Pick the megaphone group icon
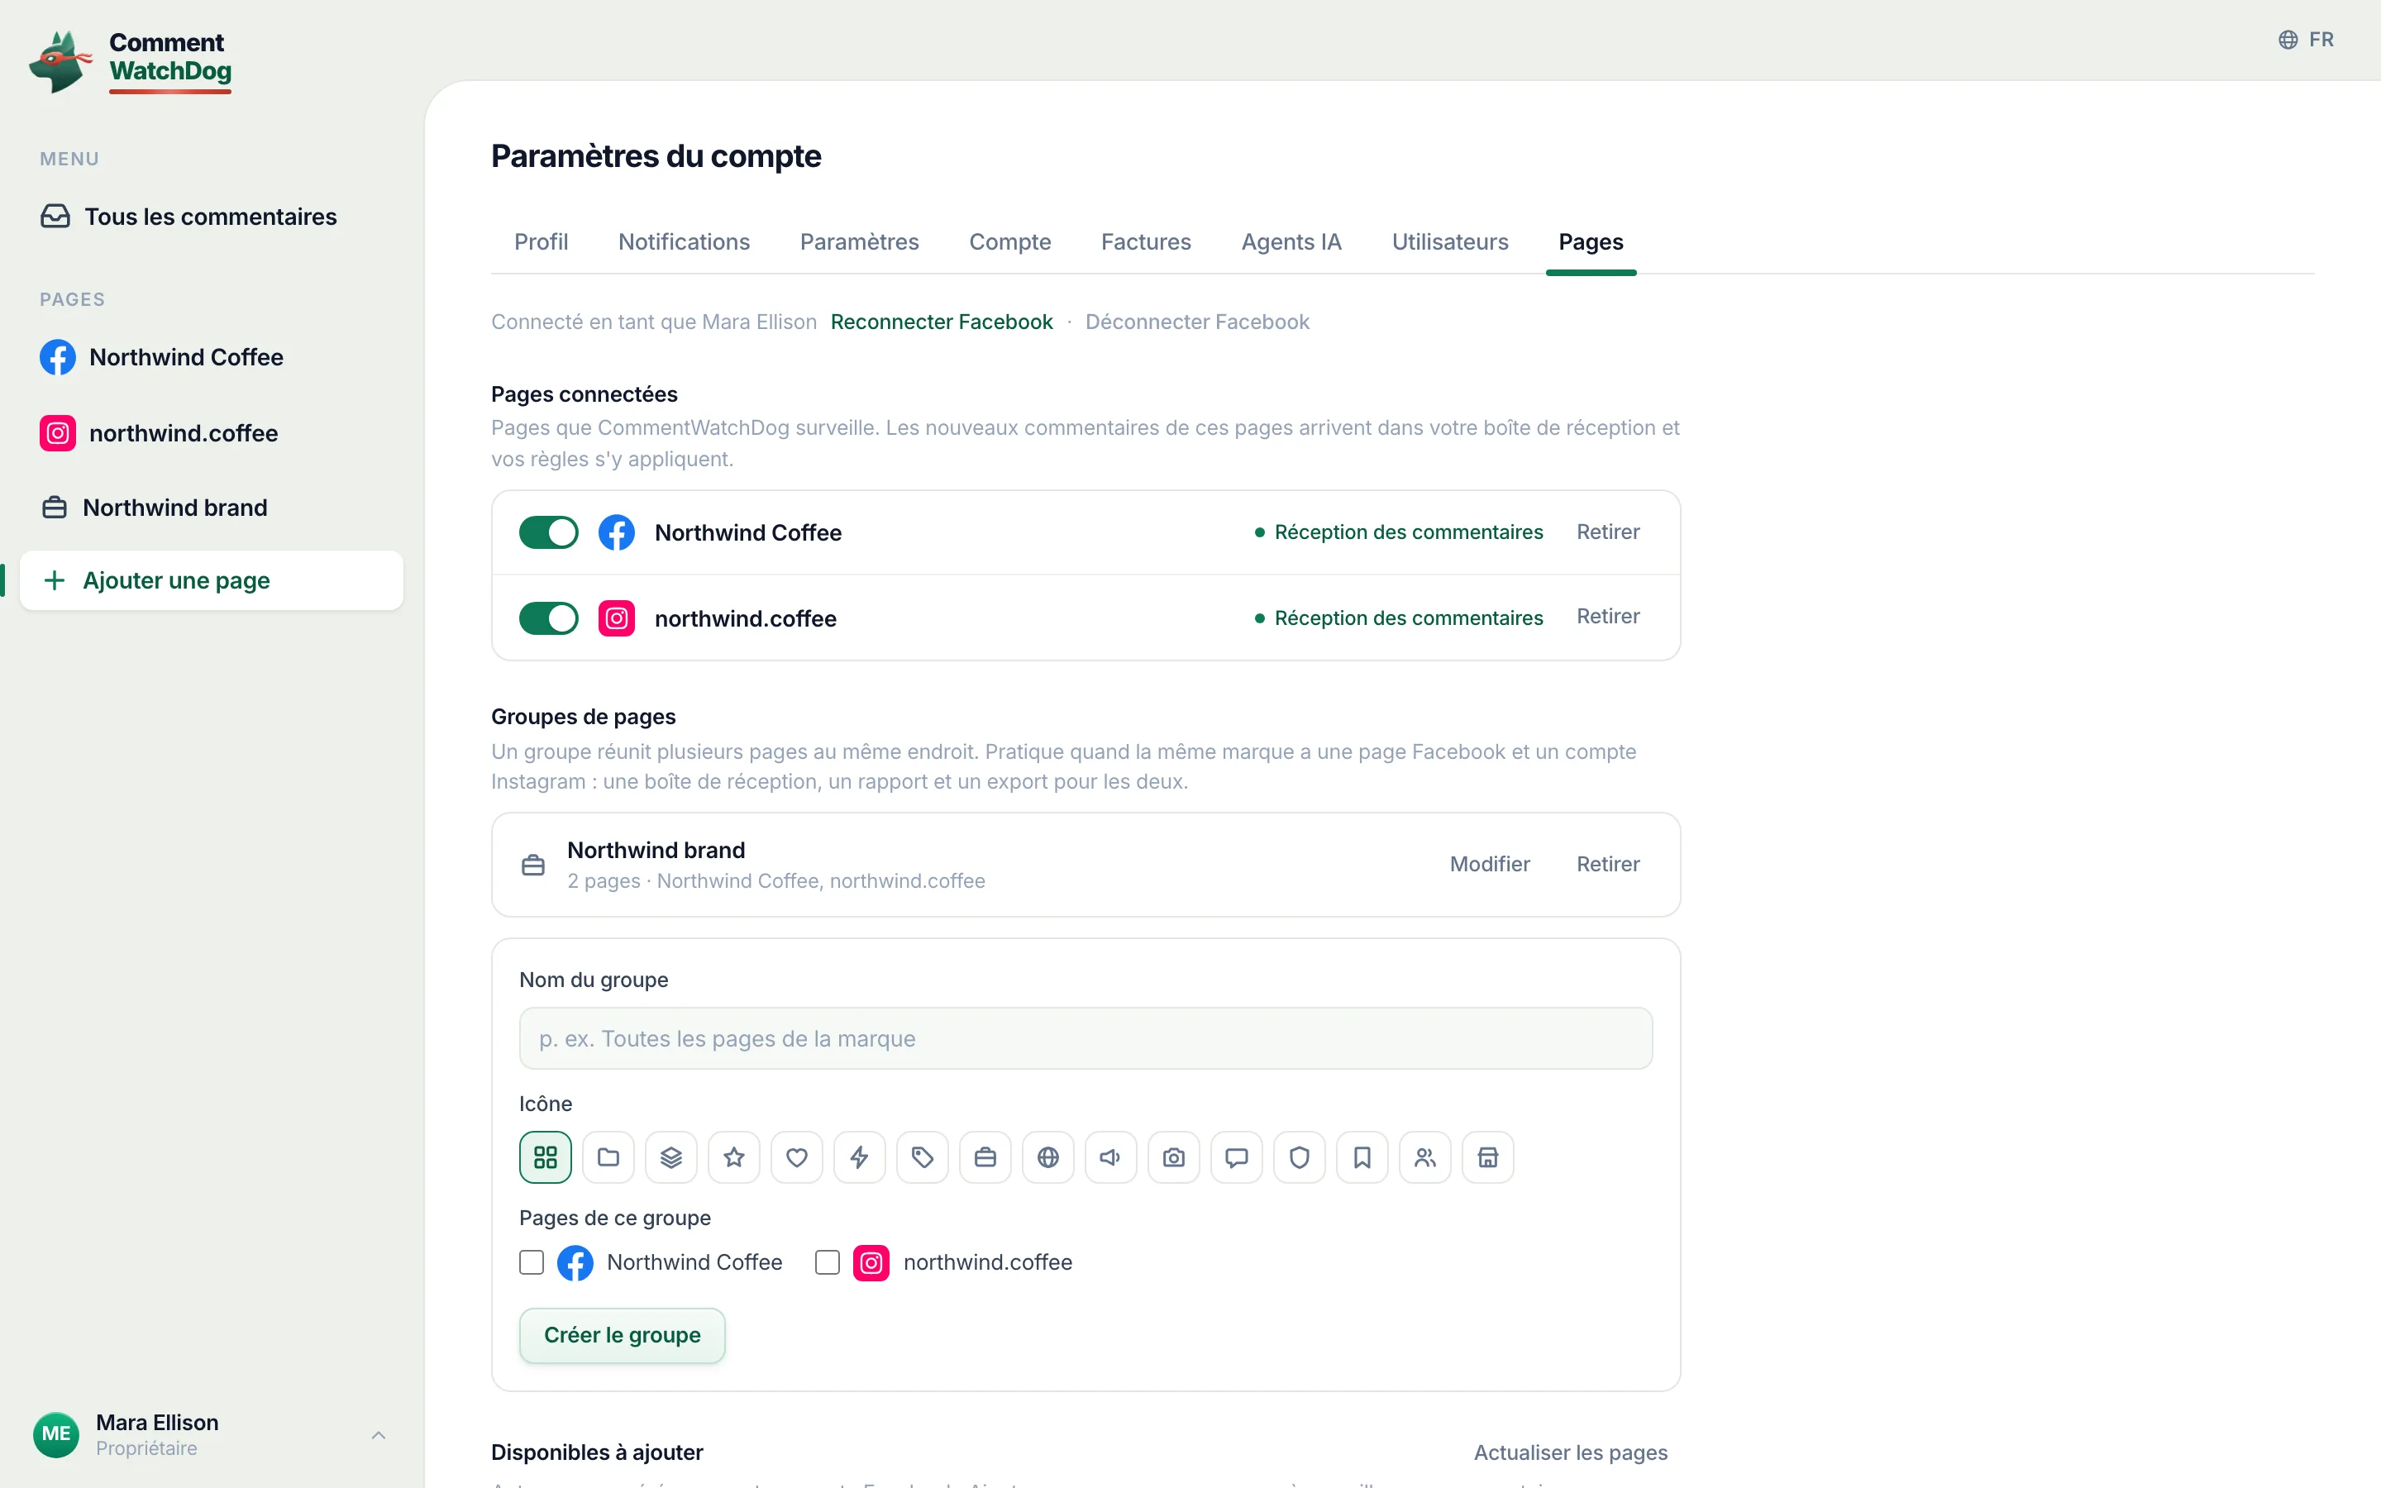The image size is (2381, 1488). 1111,1157
